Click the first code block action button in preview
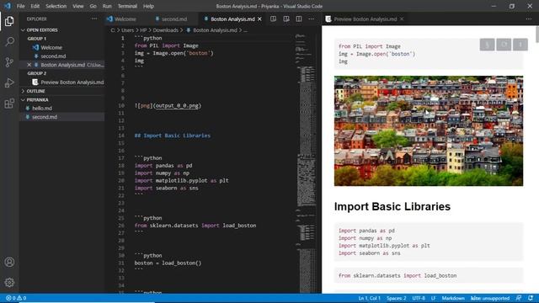The height and width of the screenshot is (303, 539). click(487, 45)
